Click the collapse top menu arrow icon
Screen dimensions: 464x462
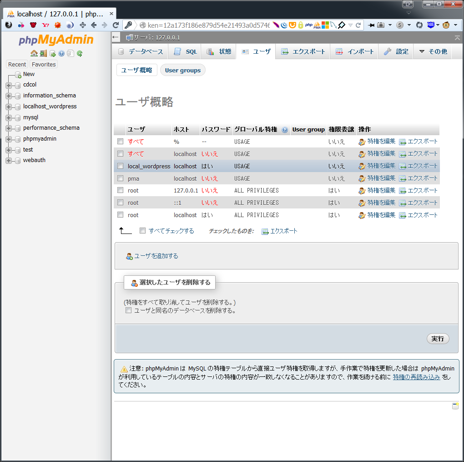457,38
